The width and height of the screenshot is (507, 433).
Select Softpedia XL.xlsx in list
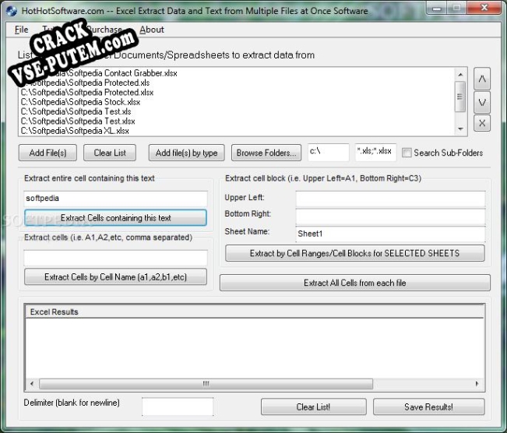click(x=237, y=131)
